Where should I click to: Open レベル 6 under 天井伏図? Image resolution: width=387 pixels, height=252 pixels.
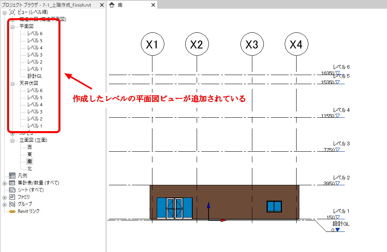(35, 90)
